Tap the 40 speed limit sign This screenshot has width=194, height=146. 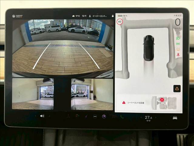[119, 22]
